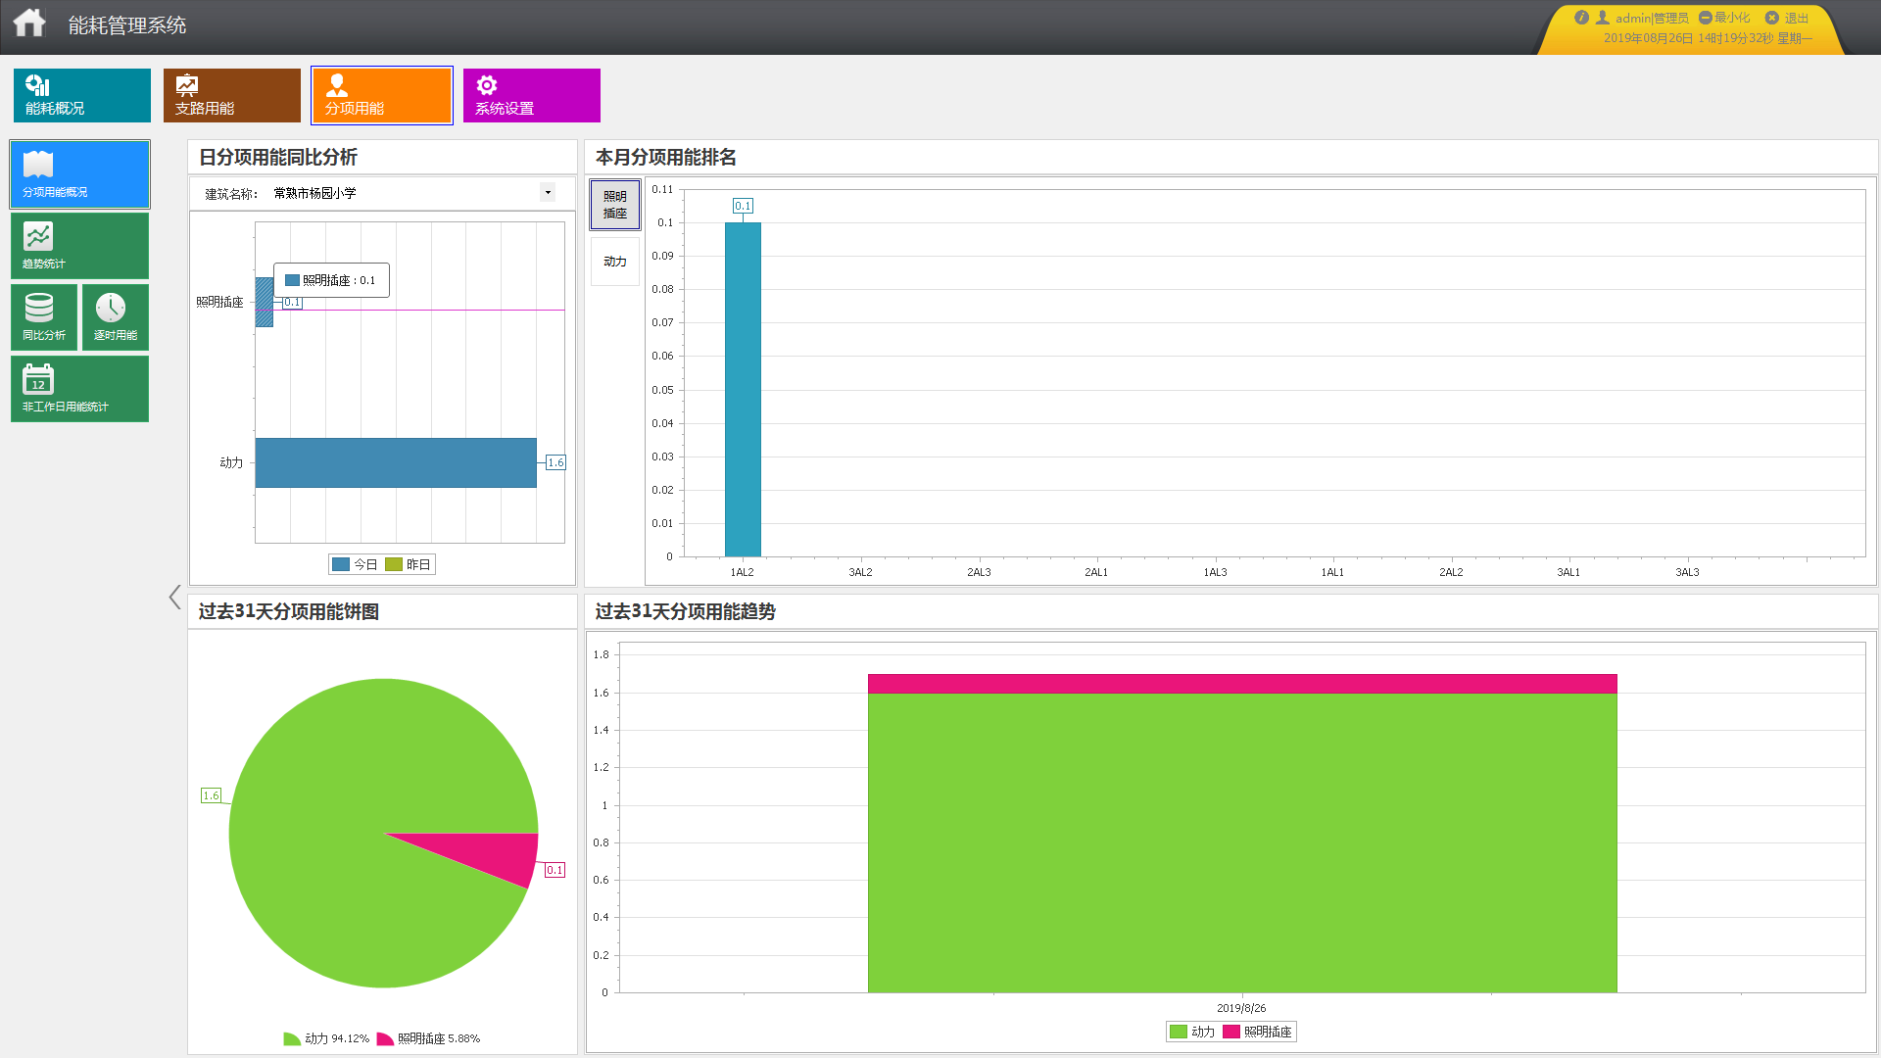Toggle 动力 series in trend chart legend
Viewport: 1881px width, 1058px height.
point(1192,1032)
